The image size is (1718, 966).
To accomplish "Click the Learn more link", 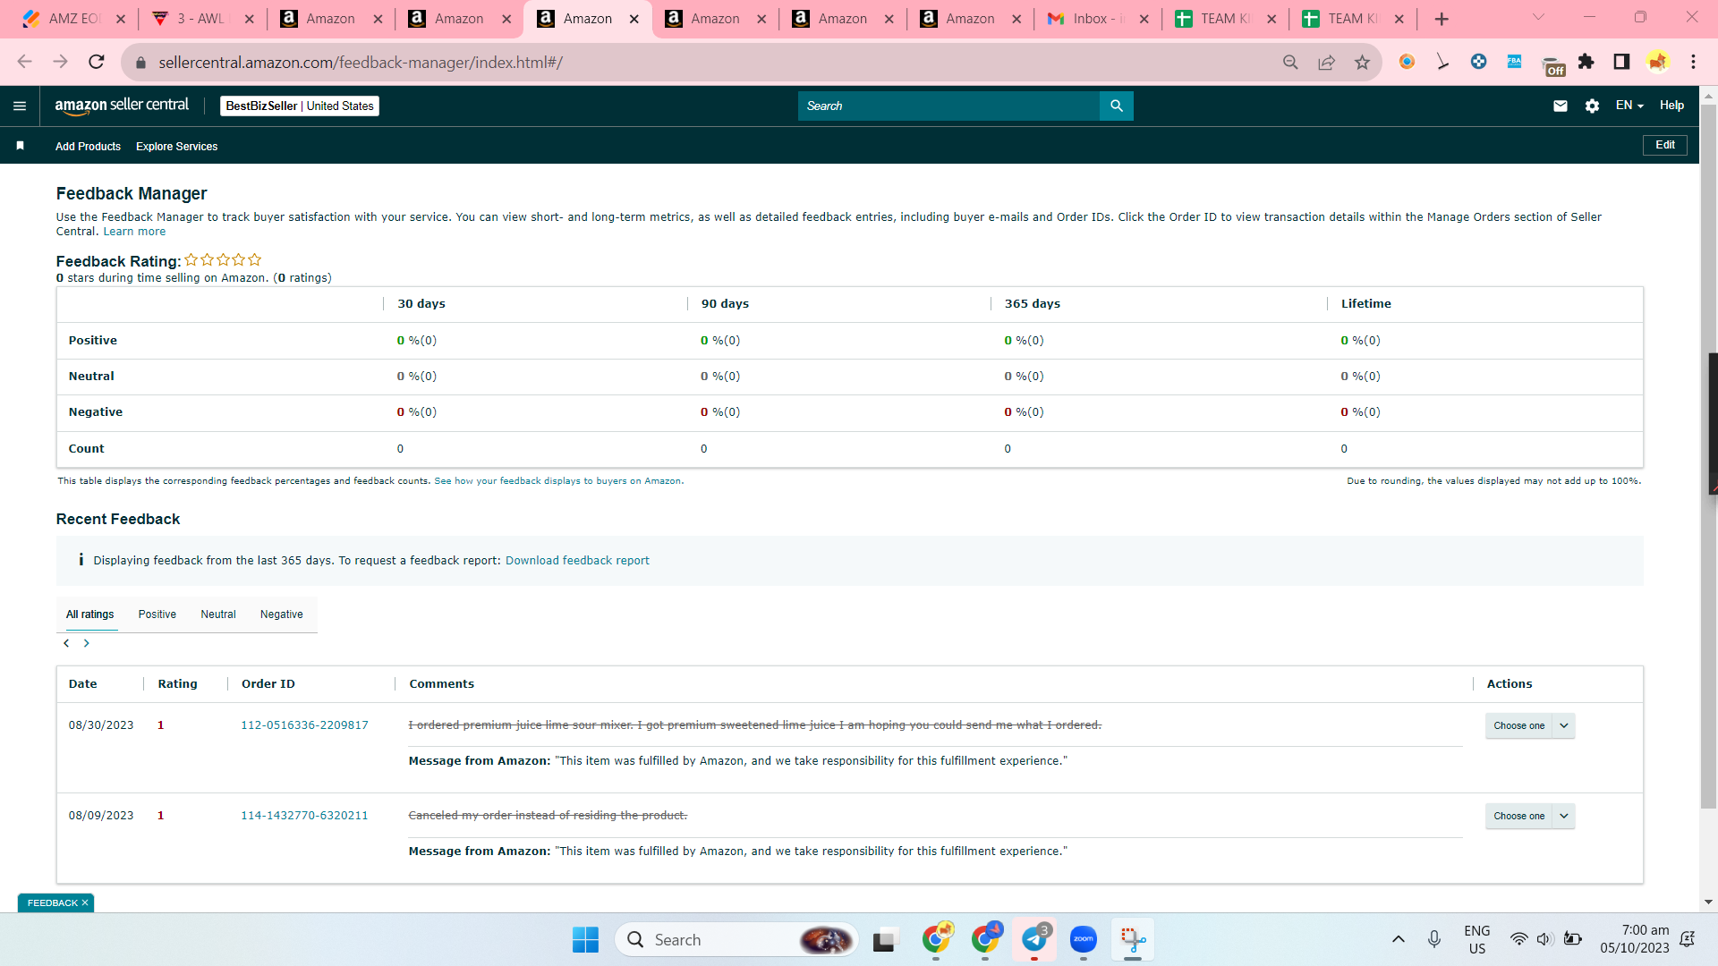I will tap(134, 232).
